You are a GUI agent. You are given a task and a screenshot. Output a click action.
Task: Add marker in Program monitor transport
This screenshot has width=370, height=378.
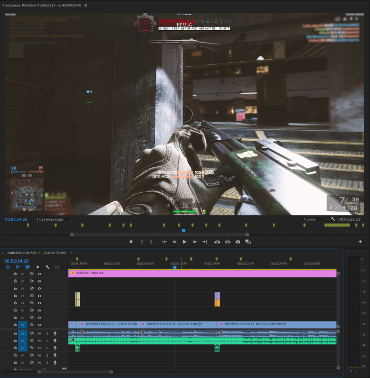(x=131, y=242)
